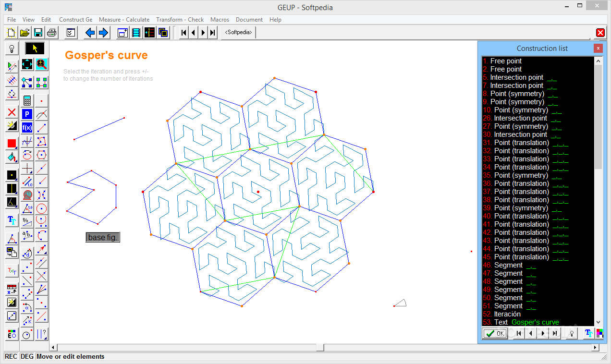Screen dimensions: 611x364
Task: Open the File menu
Action: pyautogui.click(x=12, y=20)
